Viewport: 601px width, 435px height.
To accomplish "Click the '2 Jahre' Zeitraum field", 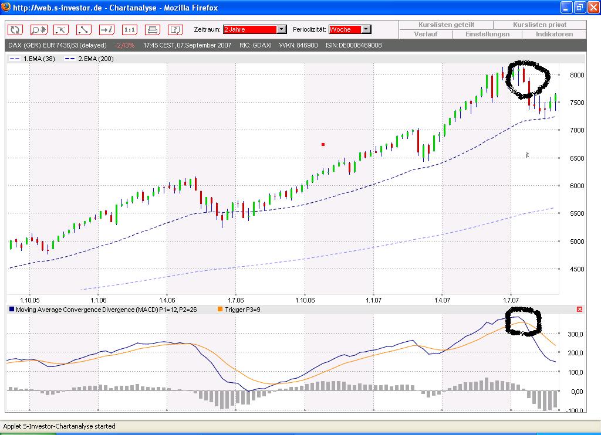I will 250,29.
